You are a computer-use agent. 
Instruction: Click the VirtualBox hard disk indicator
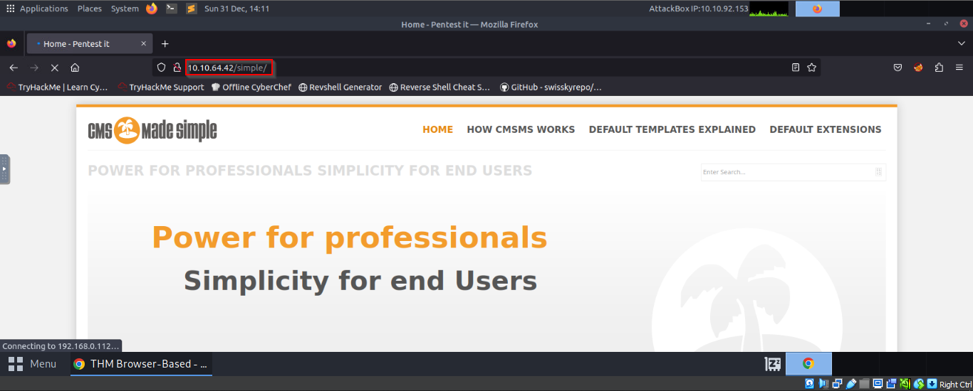(810, 384)
